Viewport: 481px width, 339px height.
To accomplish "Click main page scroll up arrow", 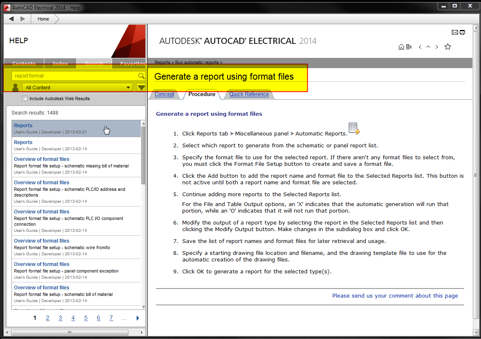I will tap(476, 28).
